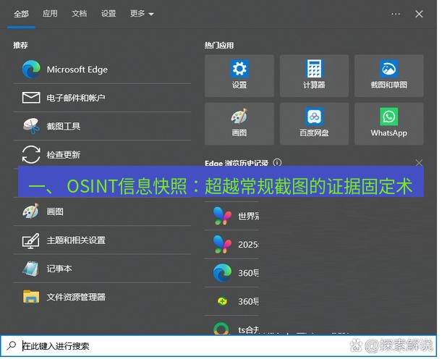
Task: Click the 文件资源管理器 text label
Action: (x=76, y=297)
